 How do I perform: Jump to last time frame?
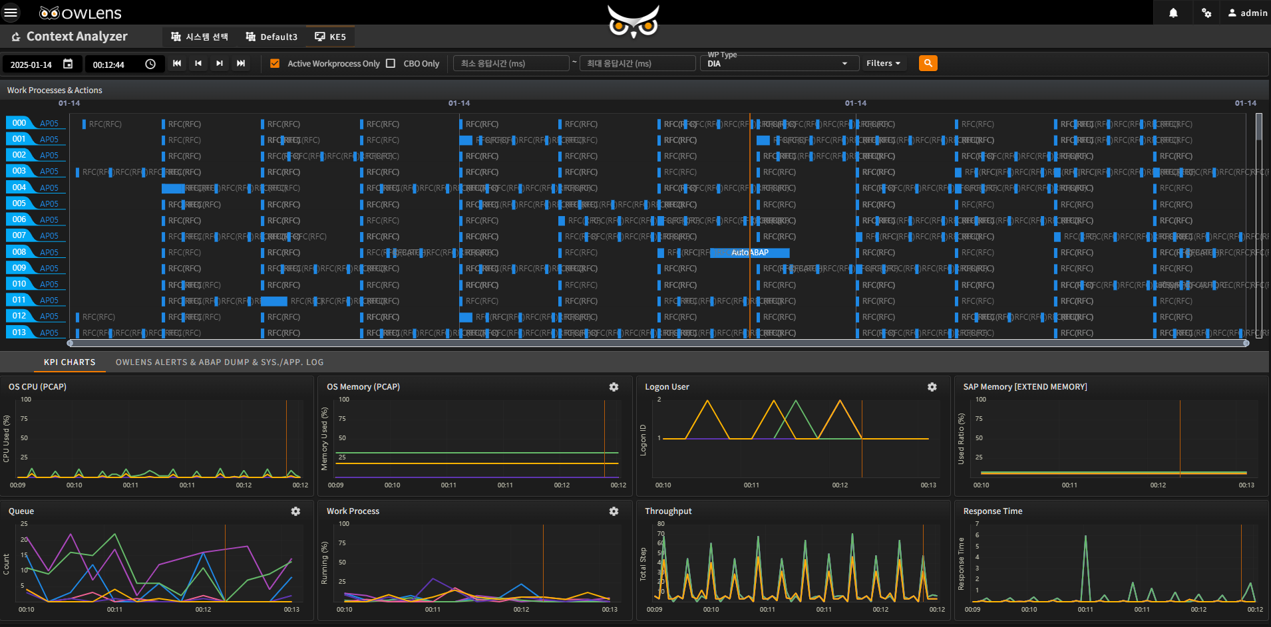tap(241, 63)
